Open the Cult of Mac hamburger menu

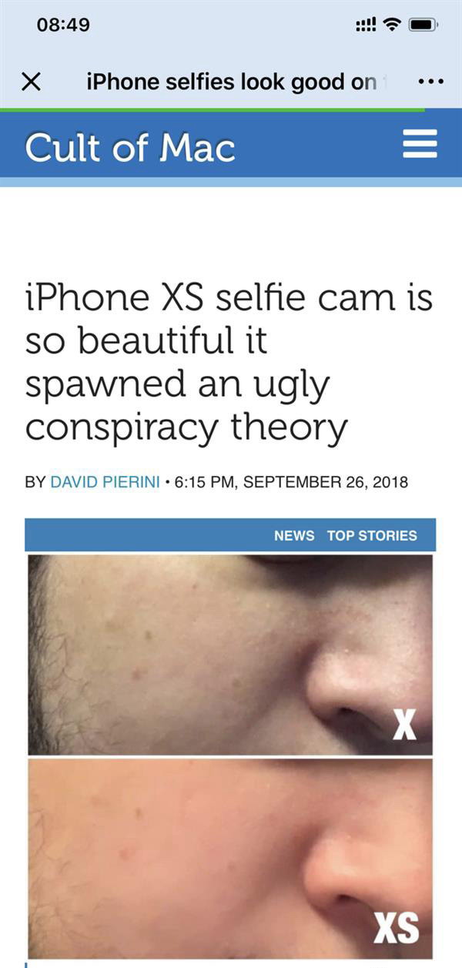420,144
